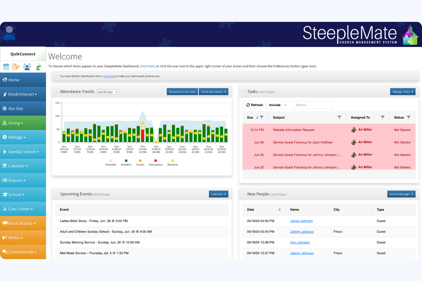422x281 pixels.
Task: Open the Last 90 Days dropdown
Action: coord(107,92)
